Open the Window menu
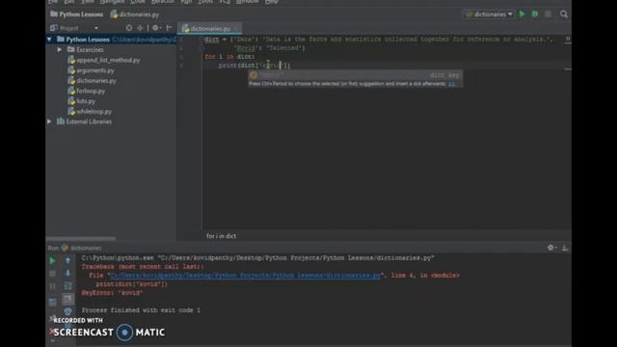The width and height of the screenshot is (617, 347). click(247, 2)
